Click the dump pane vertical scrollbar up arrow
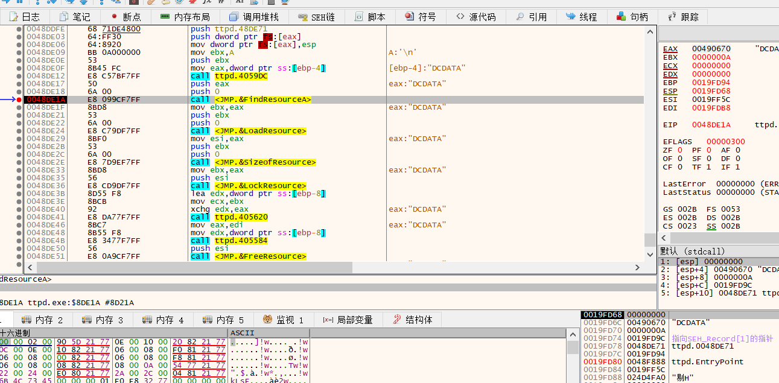This screenshot has width=779, height=383. pos(573,334)
